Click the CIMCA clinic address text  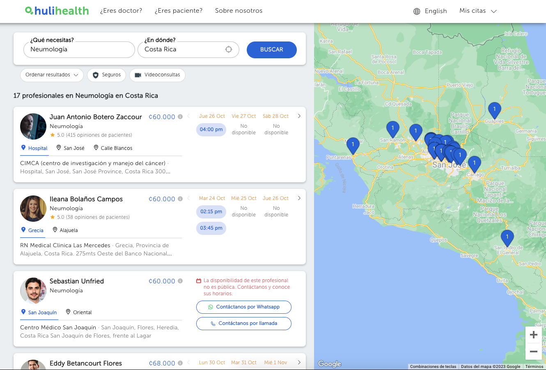coord(95,167)
